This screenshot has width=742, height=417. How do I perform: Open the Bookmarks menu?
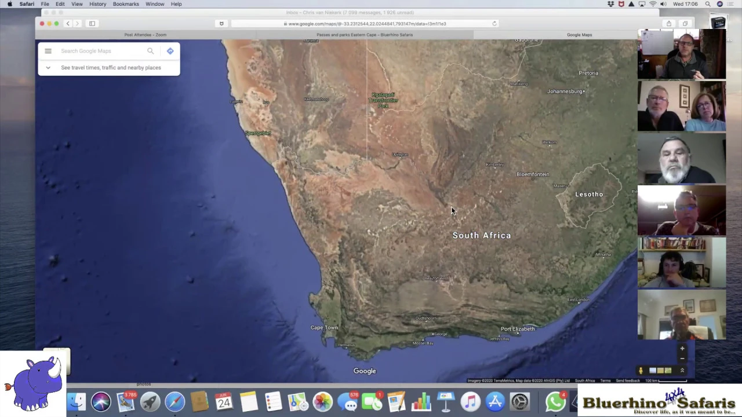(x=126, y=4)
